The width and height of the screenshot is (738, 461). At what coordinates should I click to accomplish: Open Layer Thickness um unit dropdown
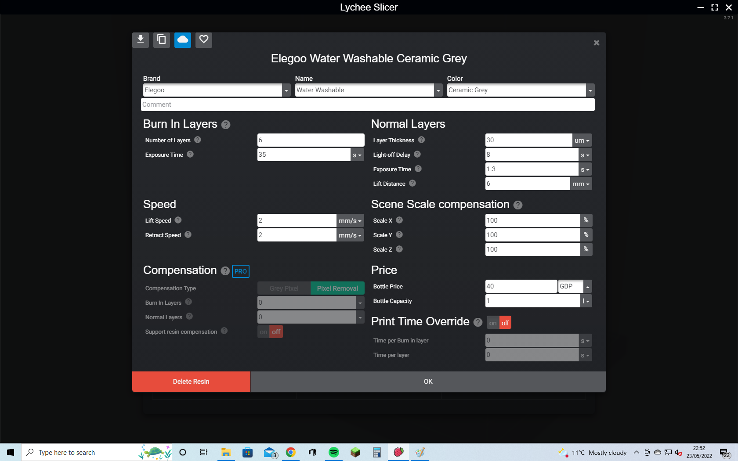[582, 140]
